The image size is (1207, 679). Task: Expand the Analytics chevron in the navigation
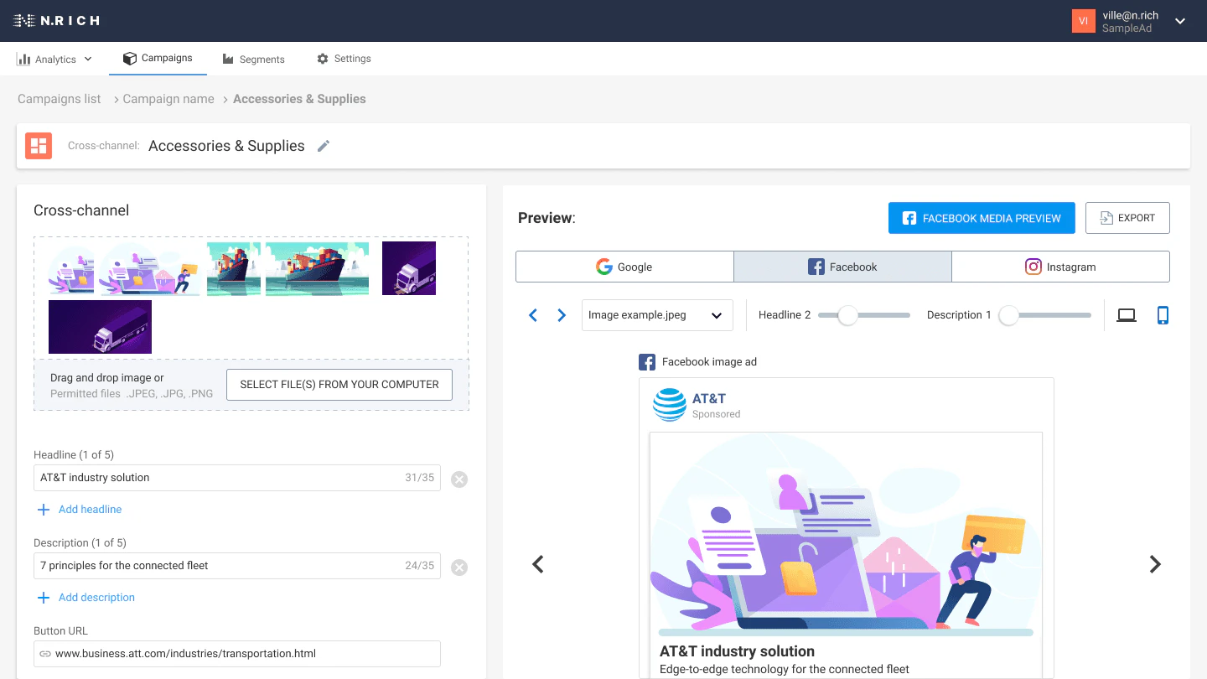tap(88, 59)
